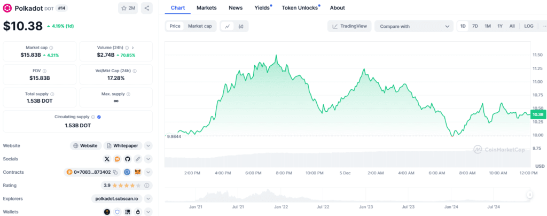Open the News tab
Viewport: 547px width, 216px height.
coord(236,7)
